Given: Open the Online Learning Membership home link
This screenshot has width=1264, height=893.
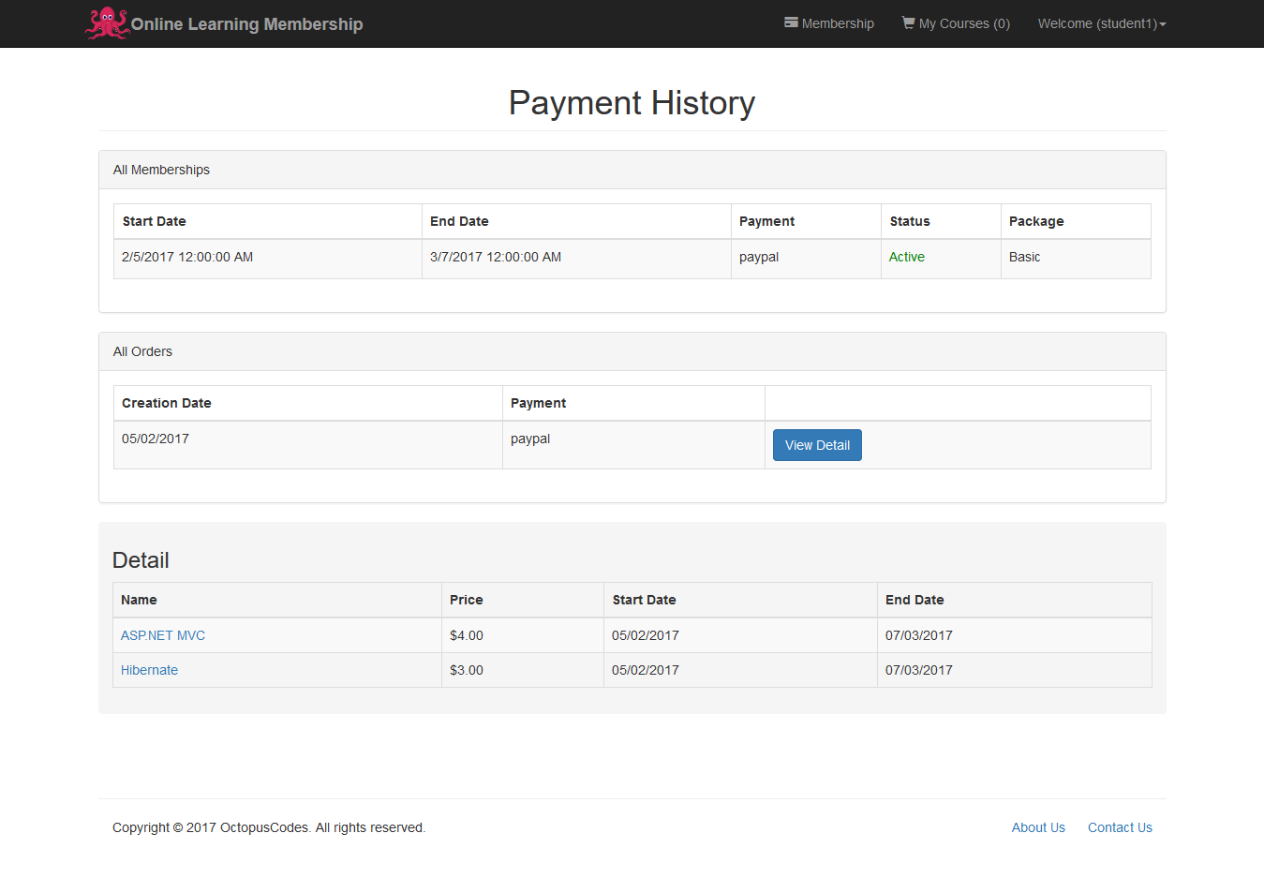Looking at the screenshot, I should click(246, 24).
